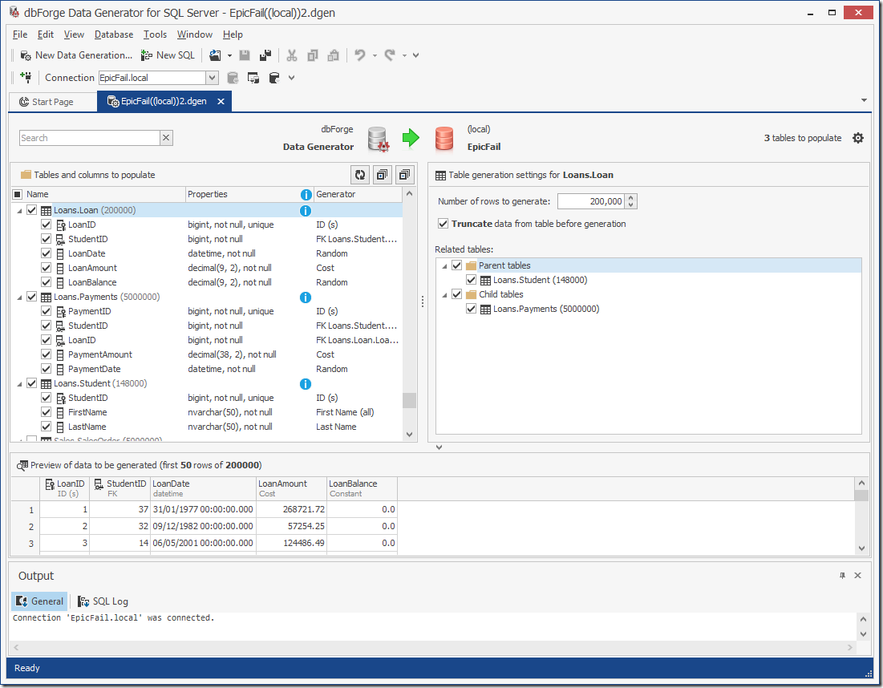Screen dimensions: 883x688
Task: Click the New Data Generation toolbar icon
Action: click(x=26, y=55)
